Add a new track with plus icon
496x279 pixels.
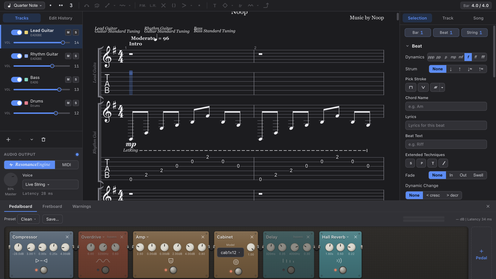coord(8,139)
